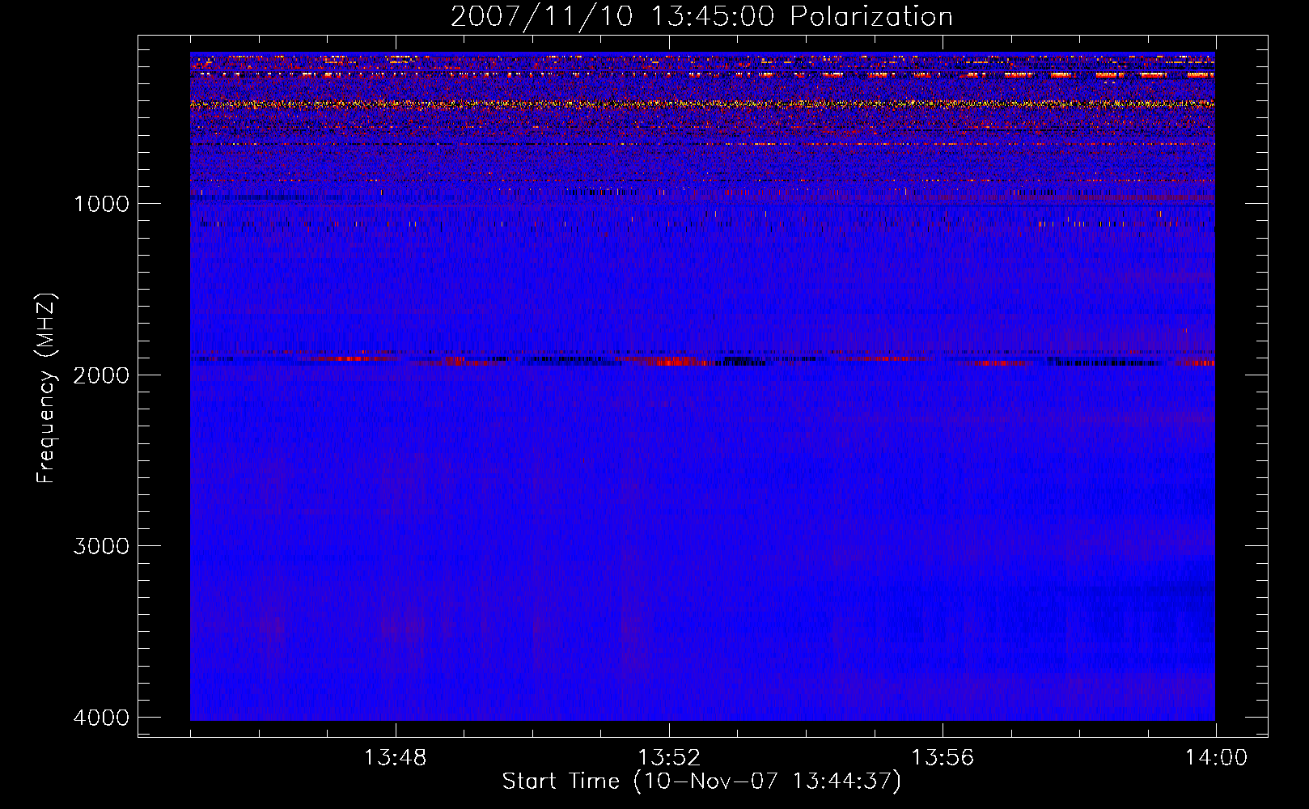Select the "Frequency (MHZ)" axis label
1309x809 pixels.
click(x=46, y=388)
